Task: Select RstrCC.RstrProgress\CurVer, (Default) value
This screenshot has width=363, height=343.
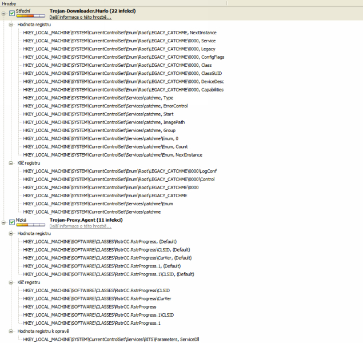Action: click(x=107, y=258)
